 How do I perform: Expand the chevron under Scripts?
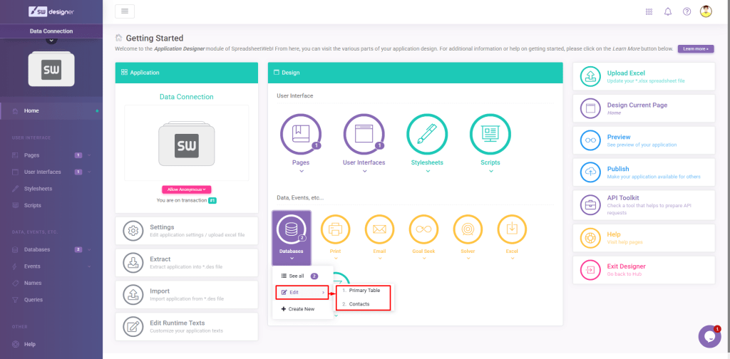pos(491,171)
